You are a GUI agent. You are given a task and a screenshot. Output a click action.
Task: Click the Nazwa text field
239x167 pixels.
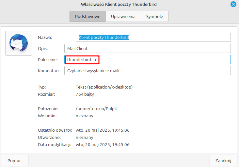pyautogui.click(x=153, y=37)
